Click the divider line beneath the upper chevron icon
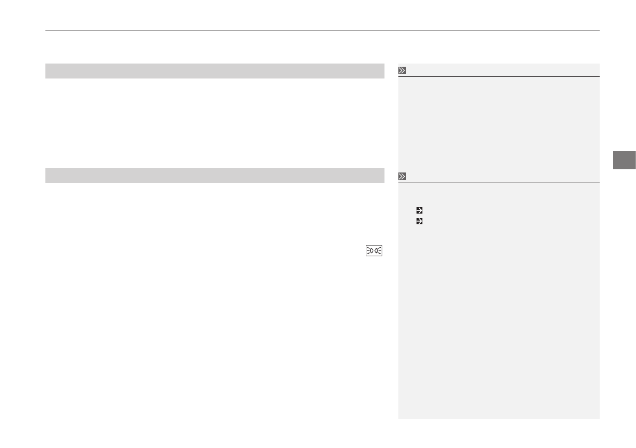Screen dimensions: 636x448 [499, 77]
